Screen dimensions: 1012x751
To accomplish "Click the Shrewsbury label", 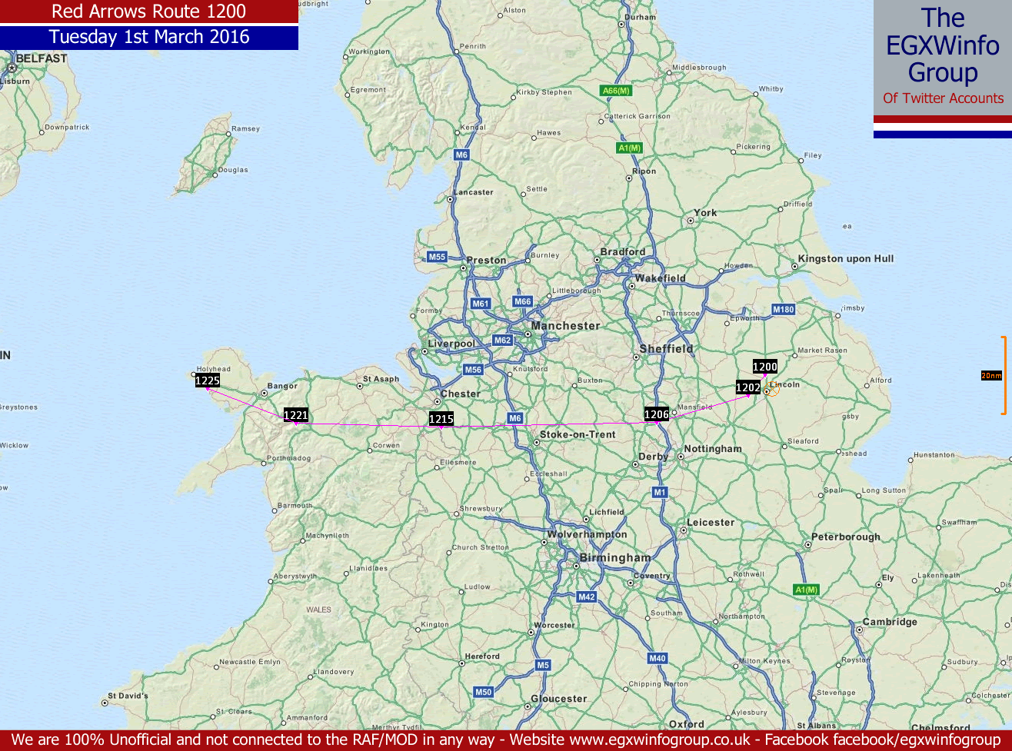I will point(481,509).
